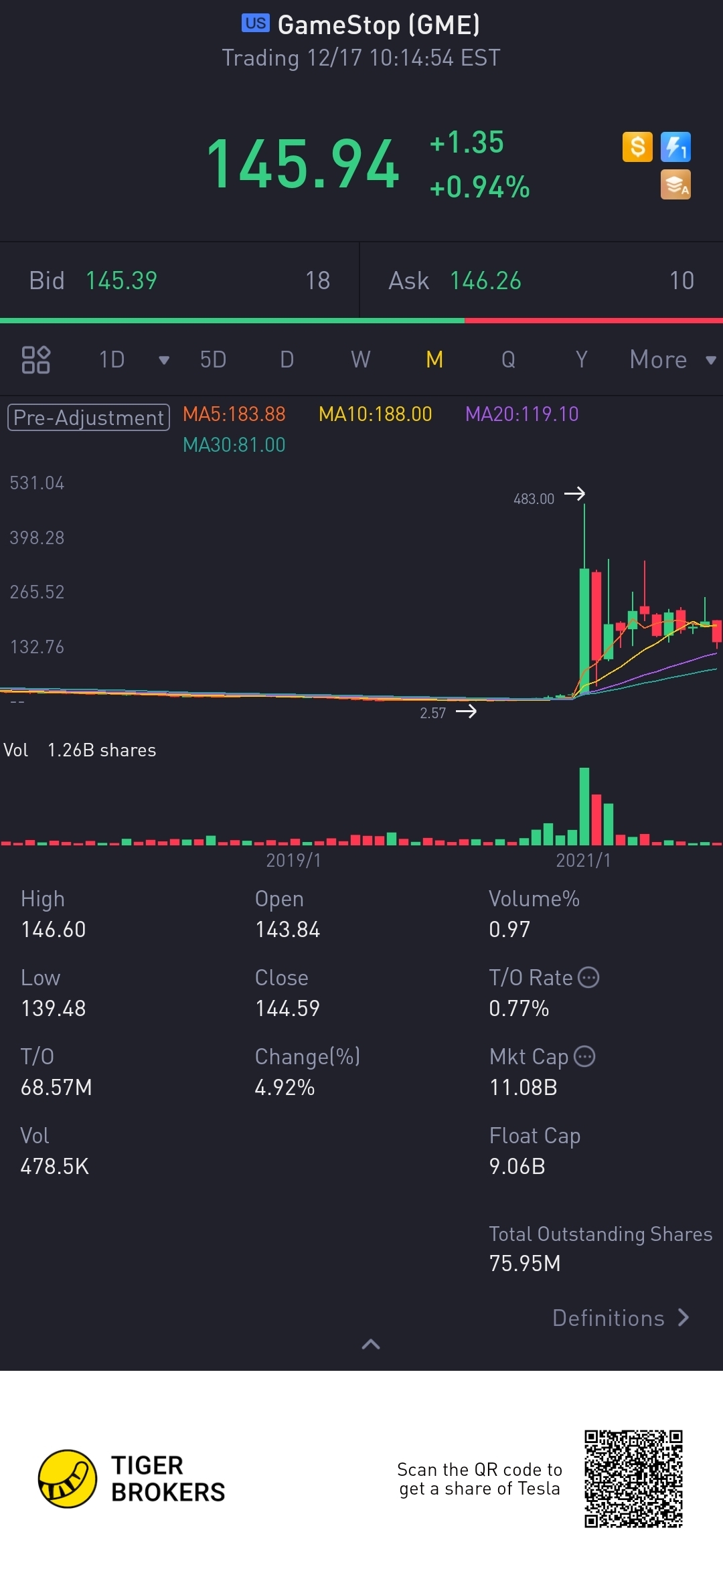Screen dimensions: 723x1587
Task: Tap the arrow beside 483.00 high marker
Action: tap(574, 494)
